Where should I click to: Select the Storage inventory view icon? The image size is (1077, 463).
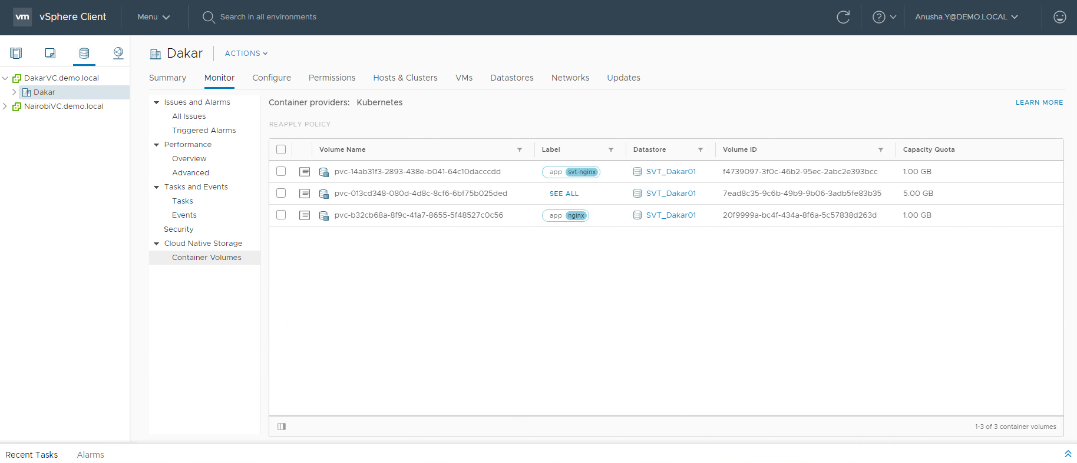(84, 54)
